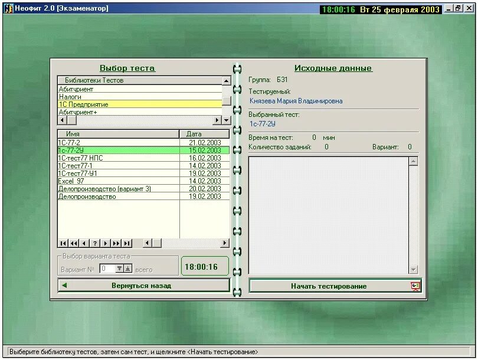Go to last record in navigator
The height and width of the screenshot is (360, 478).
click(x=127, y=243)
